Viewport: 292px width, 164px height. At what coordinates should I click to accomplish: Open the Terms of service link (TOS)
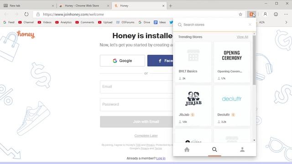(138, 145)
